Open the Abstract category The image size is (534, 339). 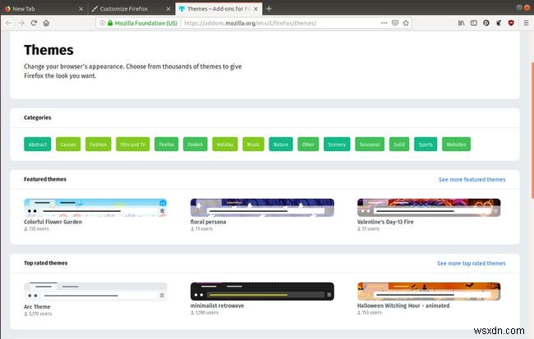38,144
